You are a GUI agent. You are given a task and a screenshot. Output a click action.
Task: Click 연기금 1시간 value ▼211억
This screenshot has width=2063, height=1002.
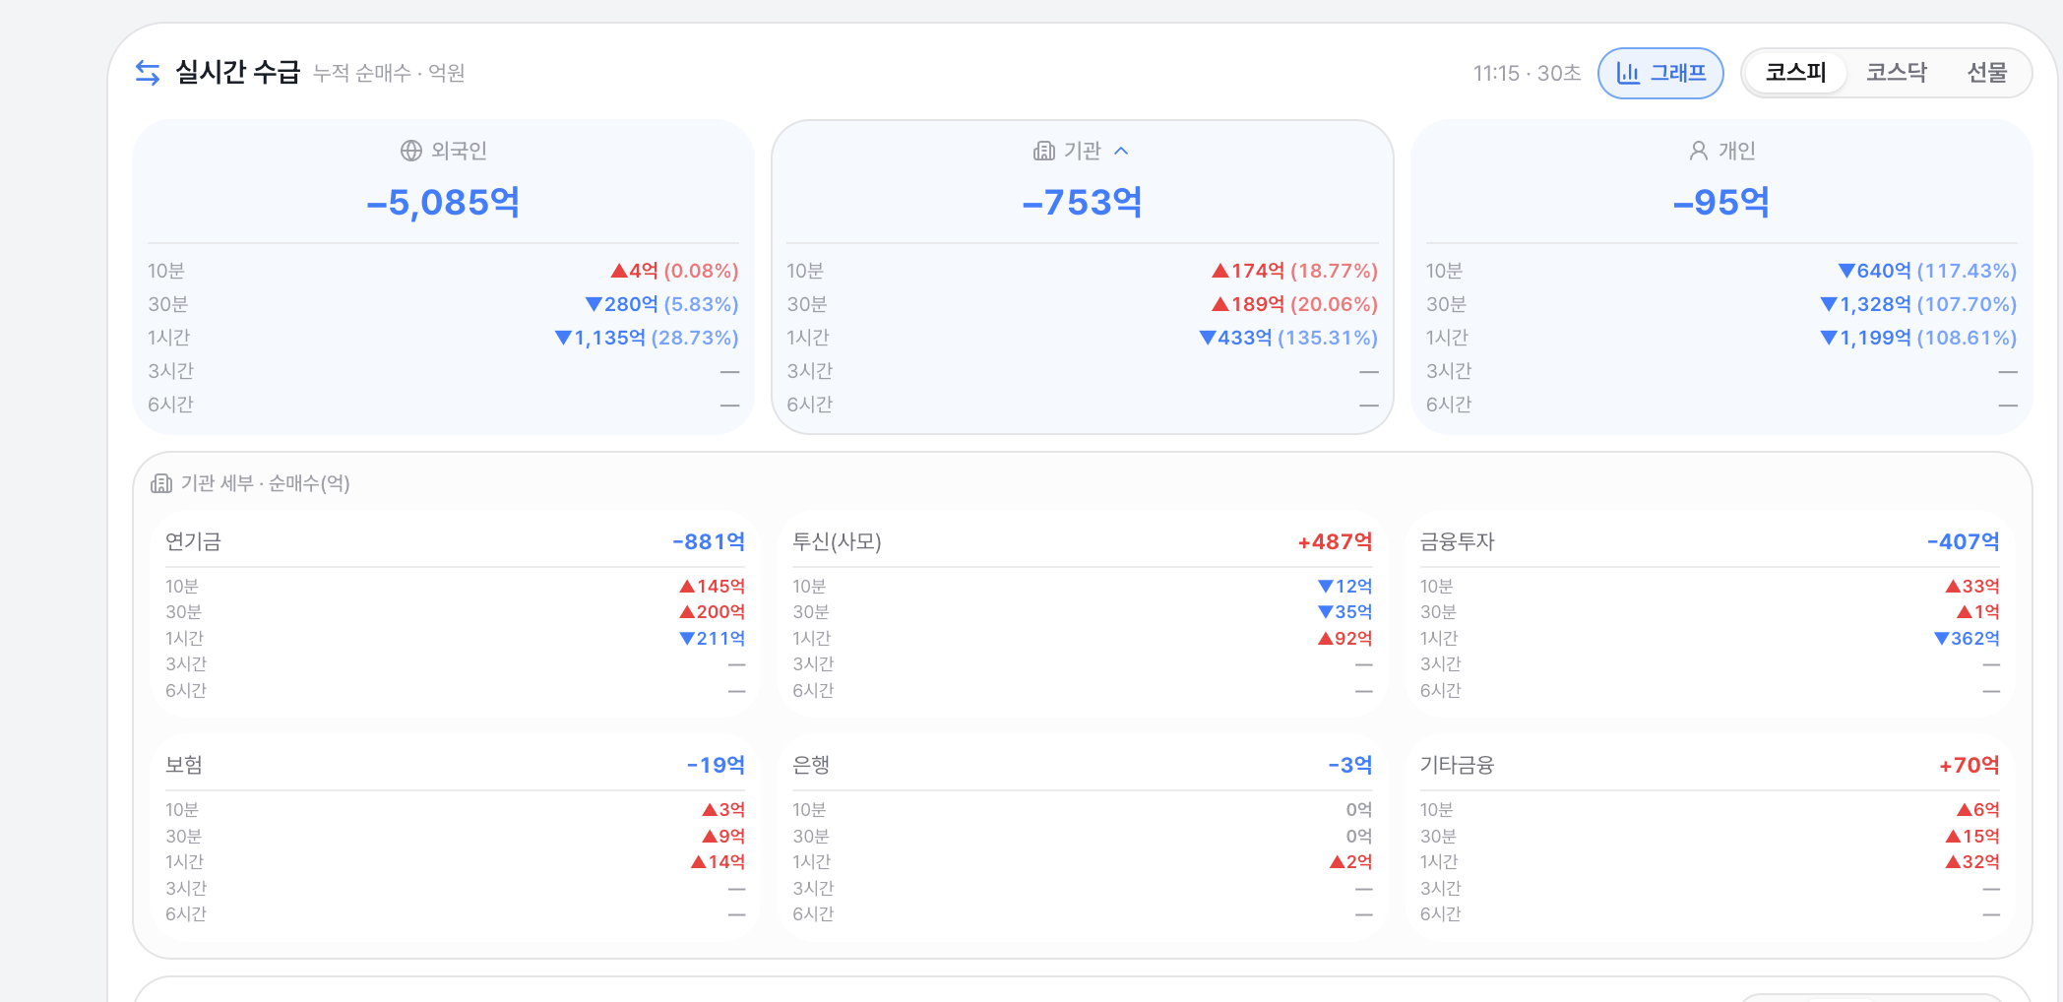(713, 638)
